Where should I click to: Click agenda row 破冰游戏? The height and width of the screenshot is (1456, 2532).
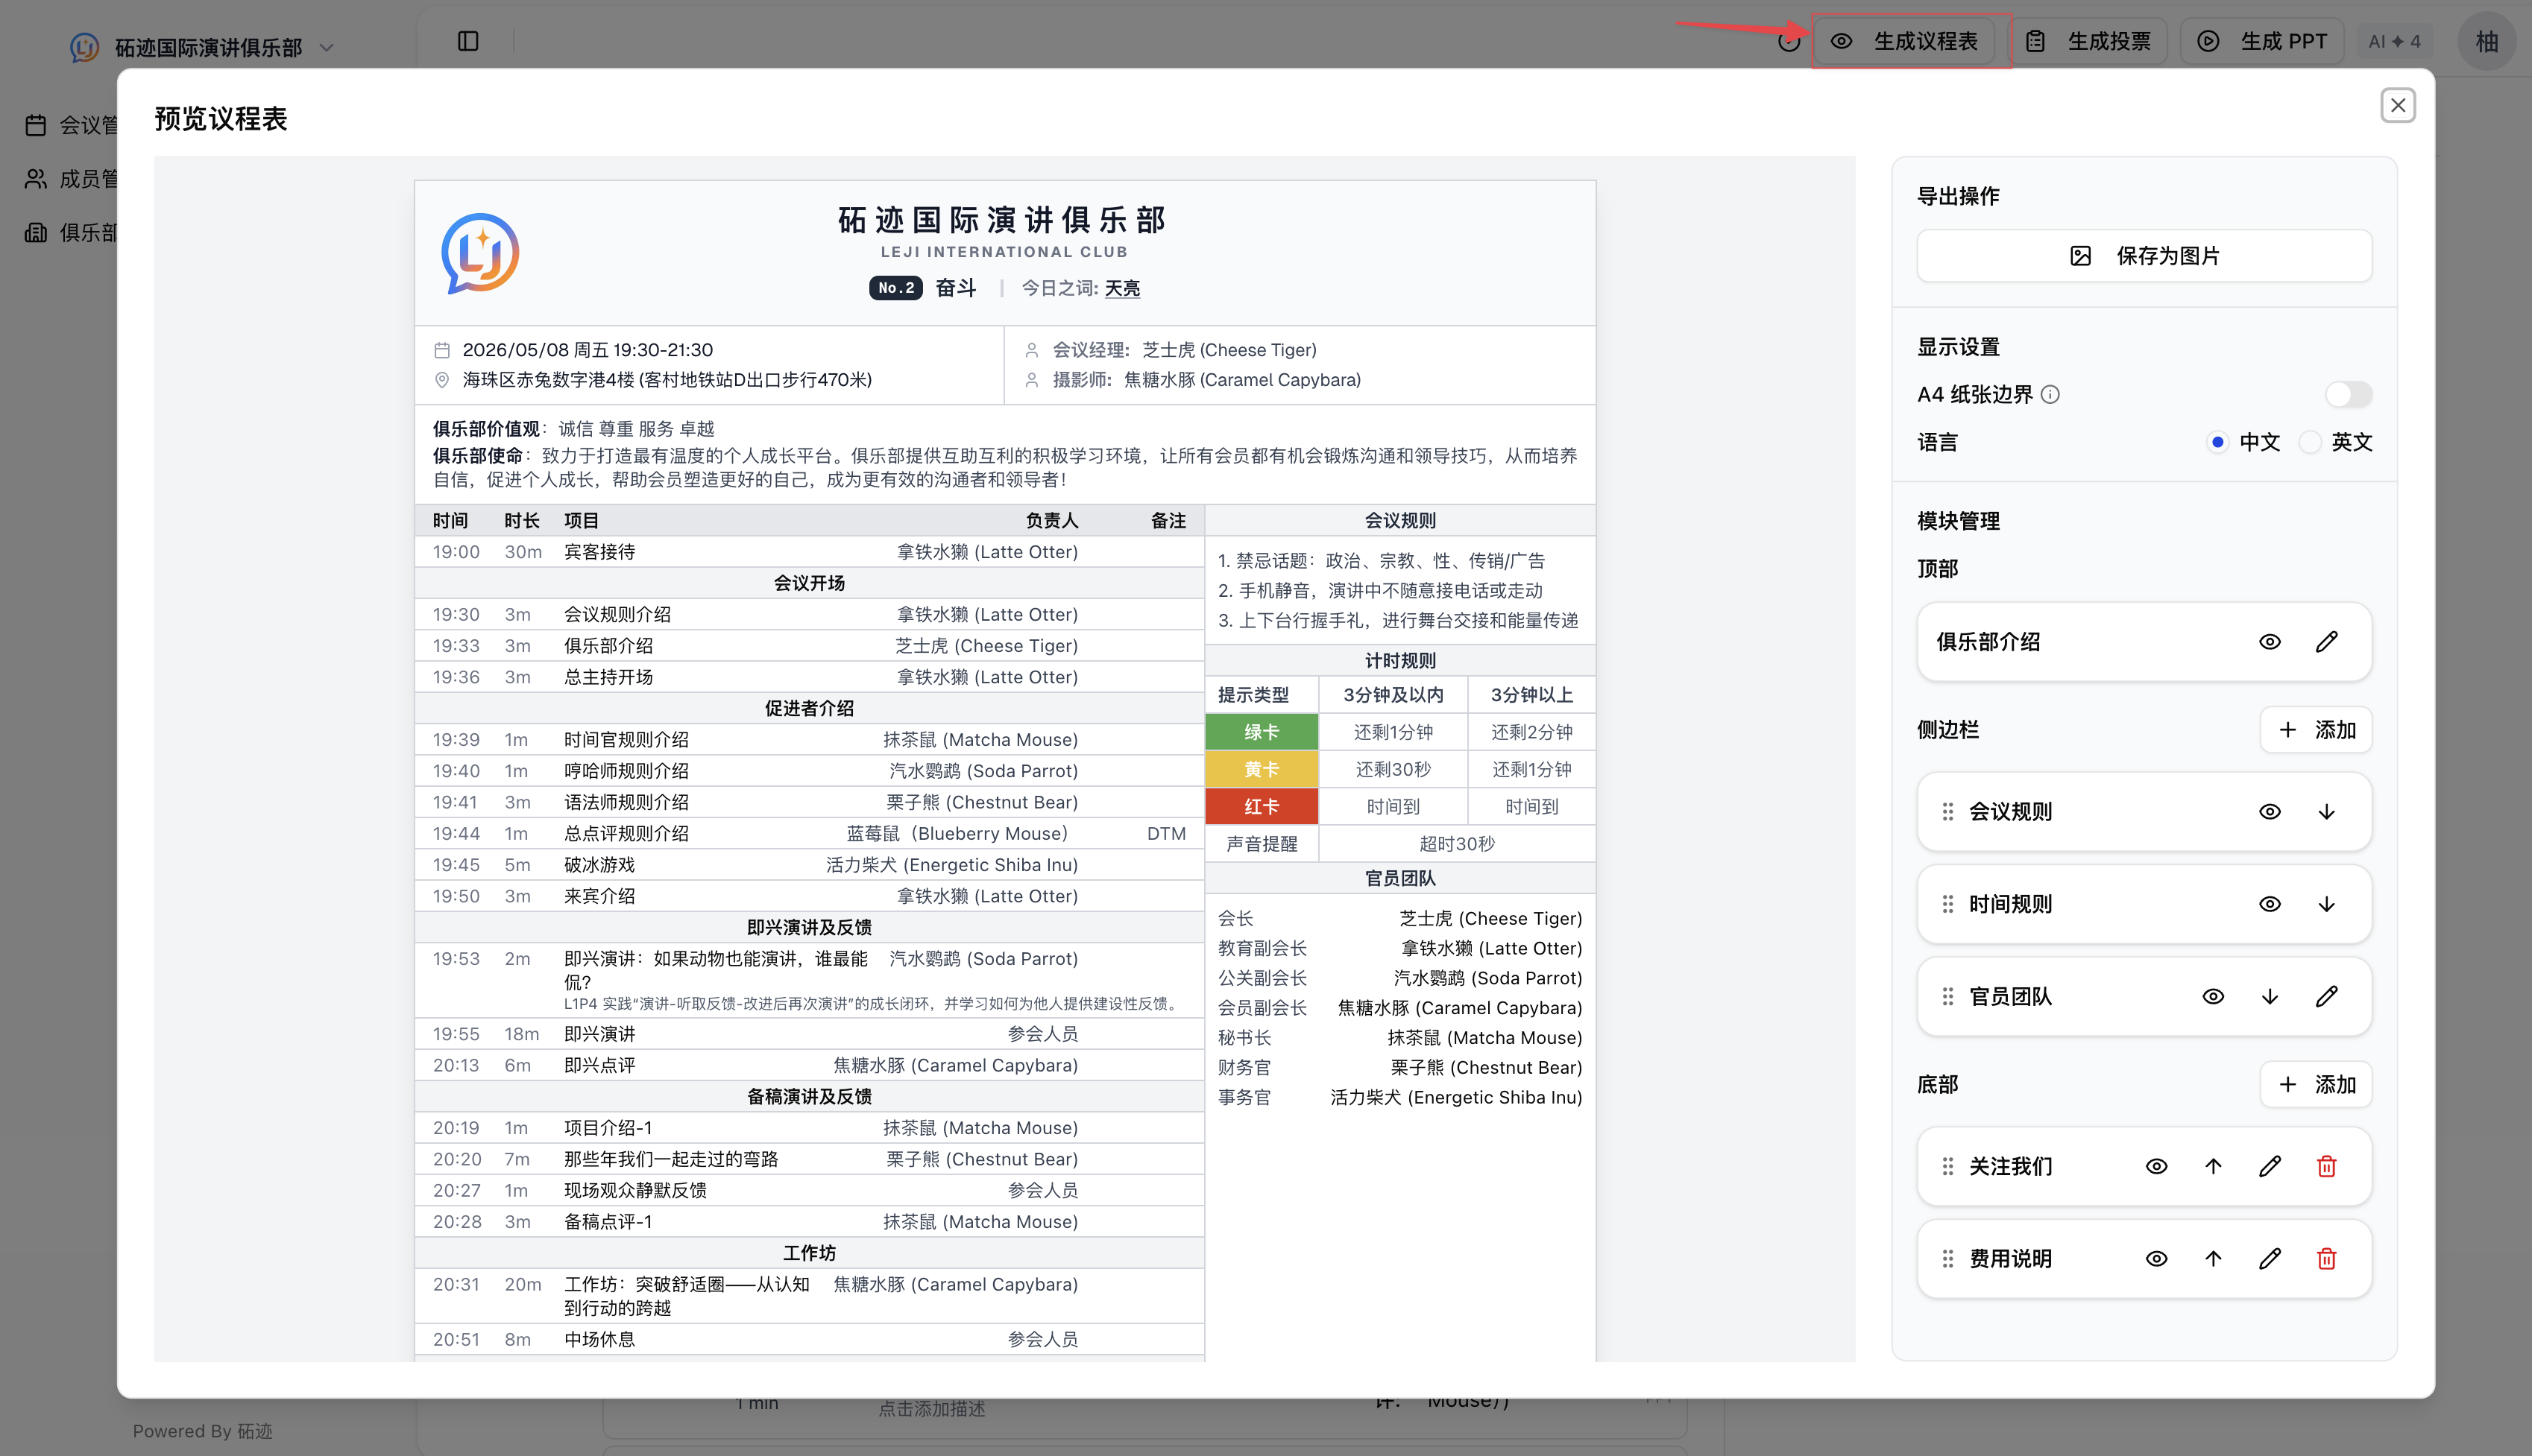pyautogui.click(x=808, y=865)
